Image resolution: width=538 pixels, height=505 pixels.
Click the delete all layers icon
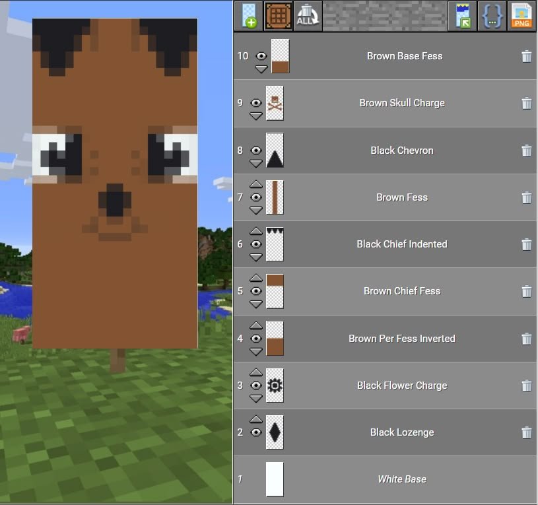(x=306, y=17)
